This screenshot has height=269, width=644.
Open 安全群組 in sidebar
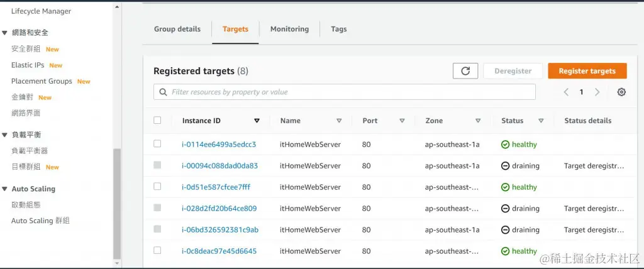(x=26, y=49)
